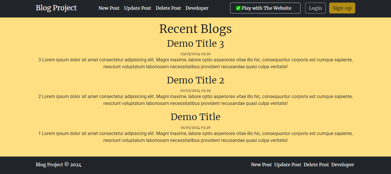Screen dimensions: 391x174
Task: Click the date 03/03/2024 03:30
Action: click(x=195, y=54)
